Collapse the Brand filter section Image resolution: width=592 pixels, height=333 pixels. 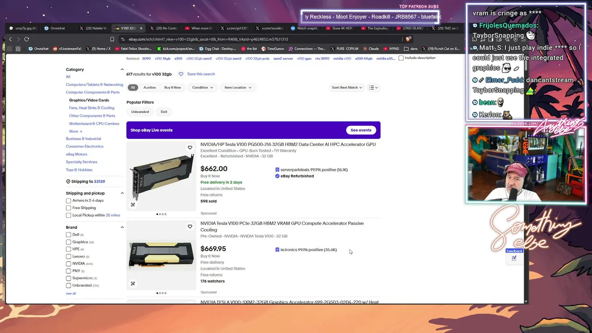tap(122, 228)
